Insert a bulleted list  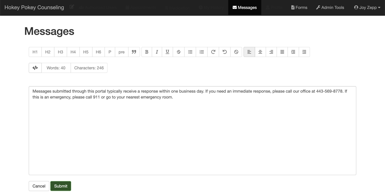click(x=190, y=52)
